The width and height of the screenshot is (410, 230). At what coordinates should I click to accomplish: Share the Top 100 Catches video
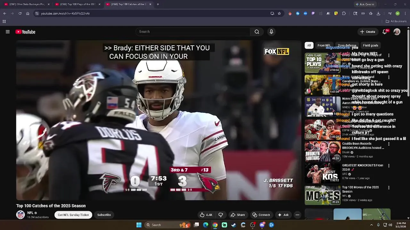[238, 215]
